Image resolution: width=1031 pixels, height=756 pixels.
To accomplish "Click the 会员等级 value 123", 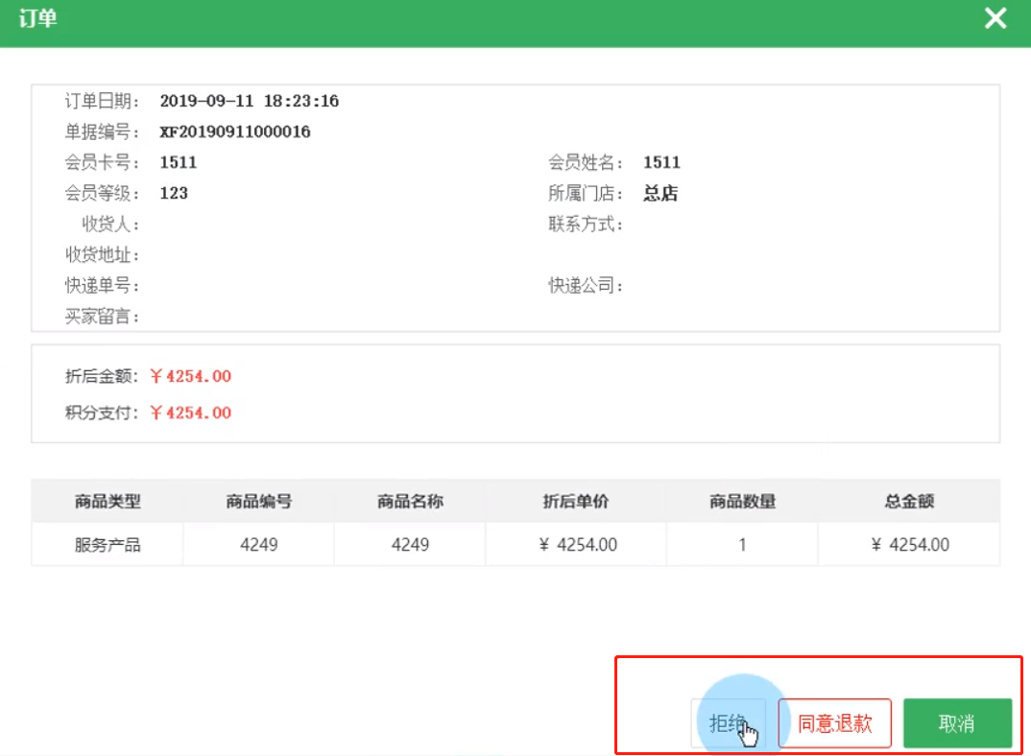I will click(x=174, y=193).
